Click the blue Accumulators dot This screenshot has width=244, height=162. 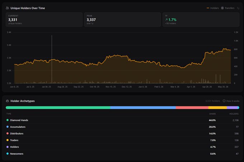[8, 127]
